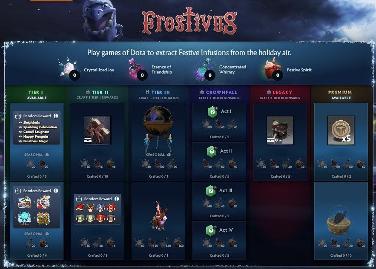376x269 pixels.
Task: Select the Tier II wrapped gift treasure
Action: point(98,130)
